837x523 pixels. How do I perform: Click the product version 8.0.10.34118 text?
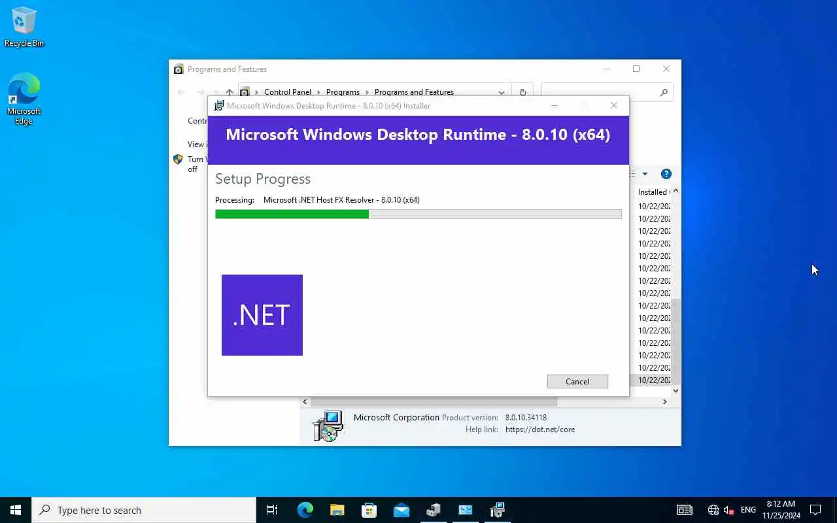(x=526, y=418)
